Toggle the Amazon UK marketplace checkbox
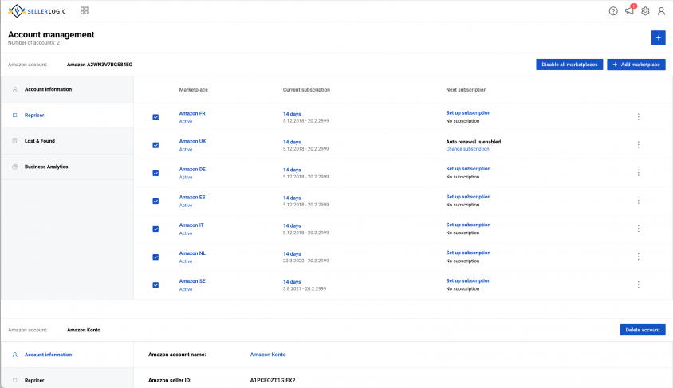The width and height of the screenshot is (673, 388). pos(155,145)
